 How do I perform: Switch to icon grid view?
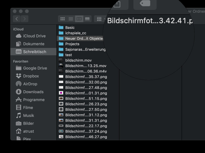tap(63, 19)
